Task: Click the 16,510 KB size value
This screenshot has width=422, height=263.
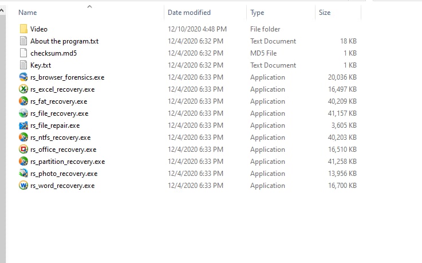Action: click(x=342, y=150)
